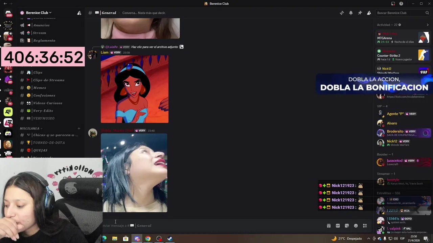Open the image attachment icon in LuisPe reply
Viewport: 433px width, 243px height.
(181, 47)
